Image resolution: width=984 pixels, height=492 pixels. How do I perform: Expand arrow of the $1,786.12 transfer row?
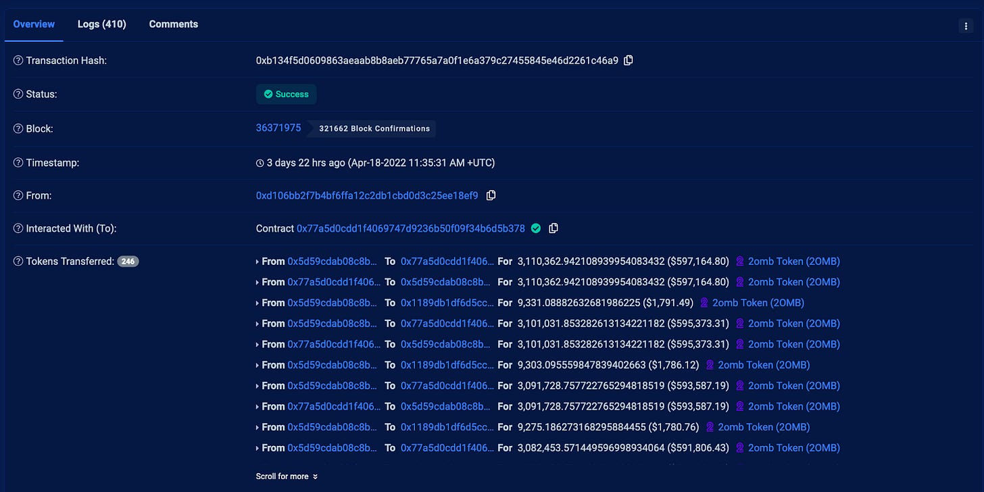(x=257, y=366)
